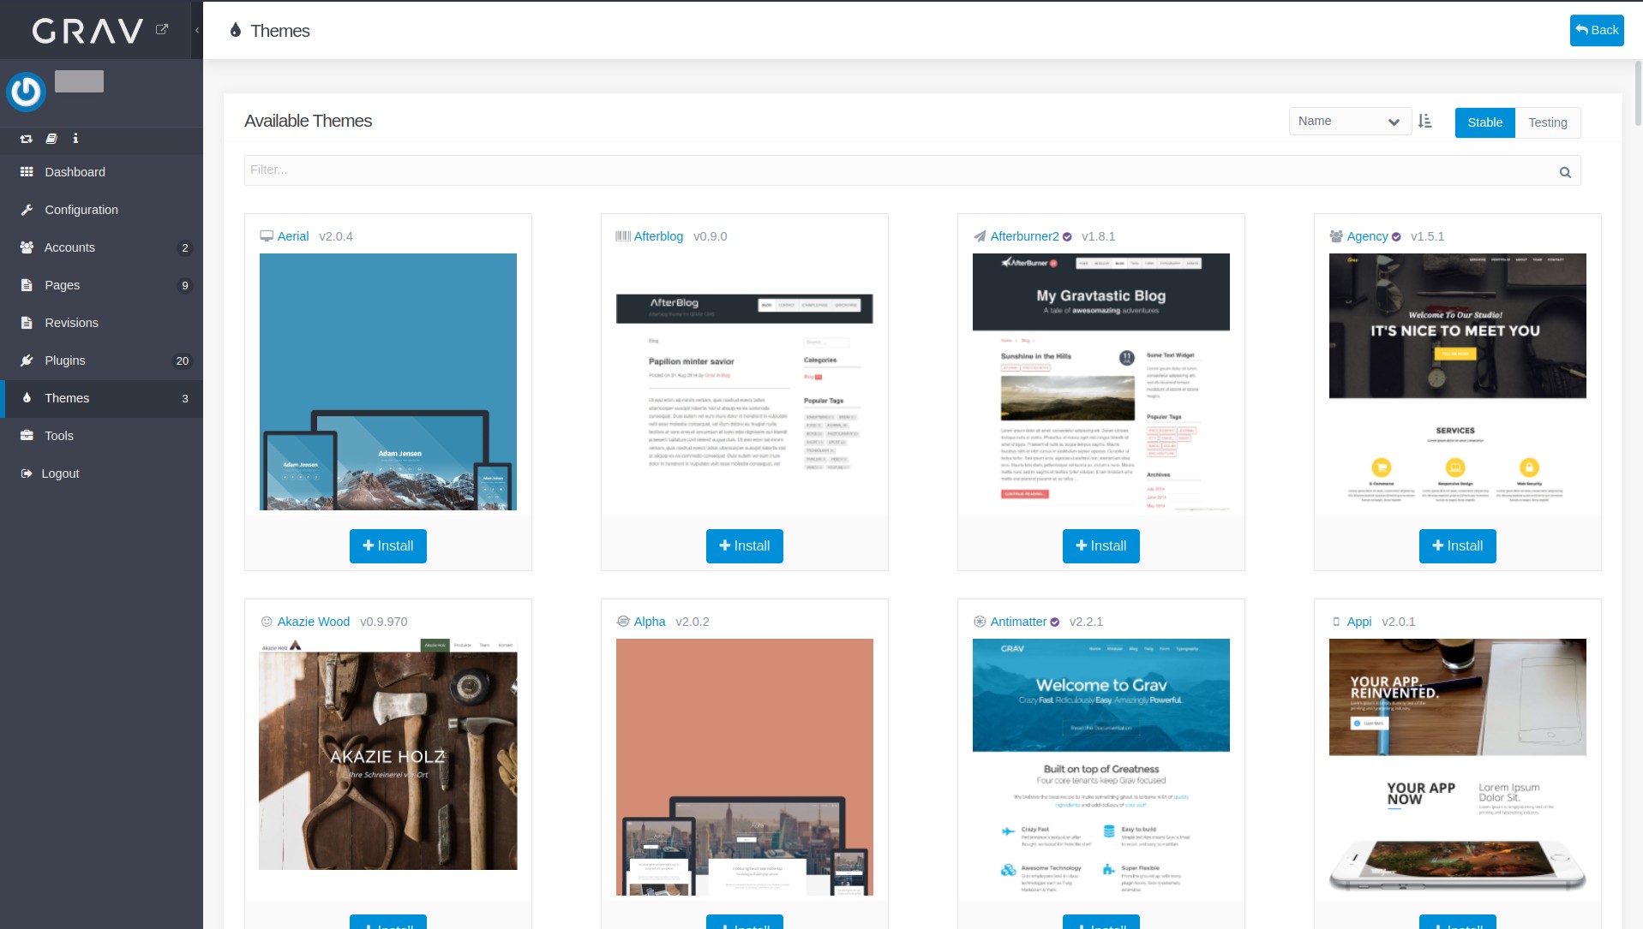Screen dimensions: 1643x929
Task: Click the retweet-style updates icon in sidebar
Action: pyautogui.click(x=27, y=139)
